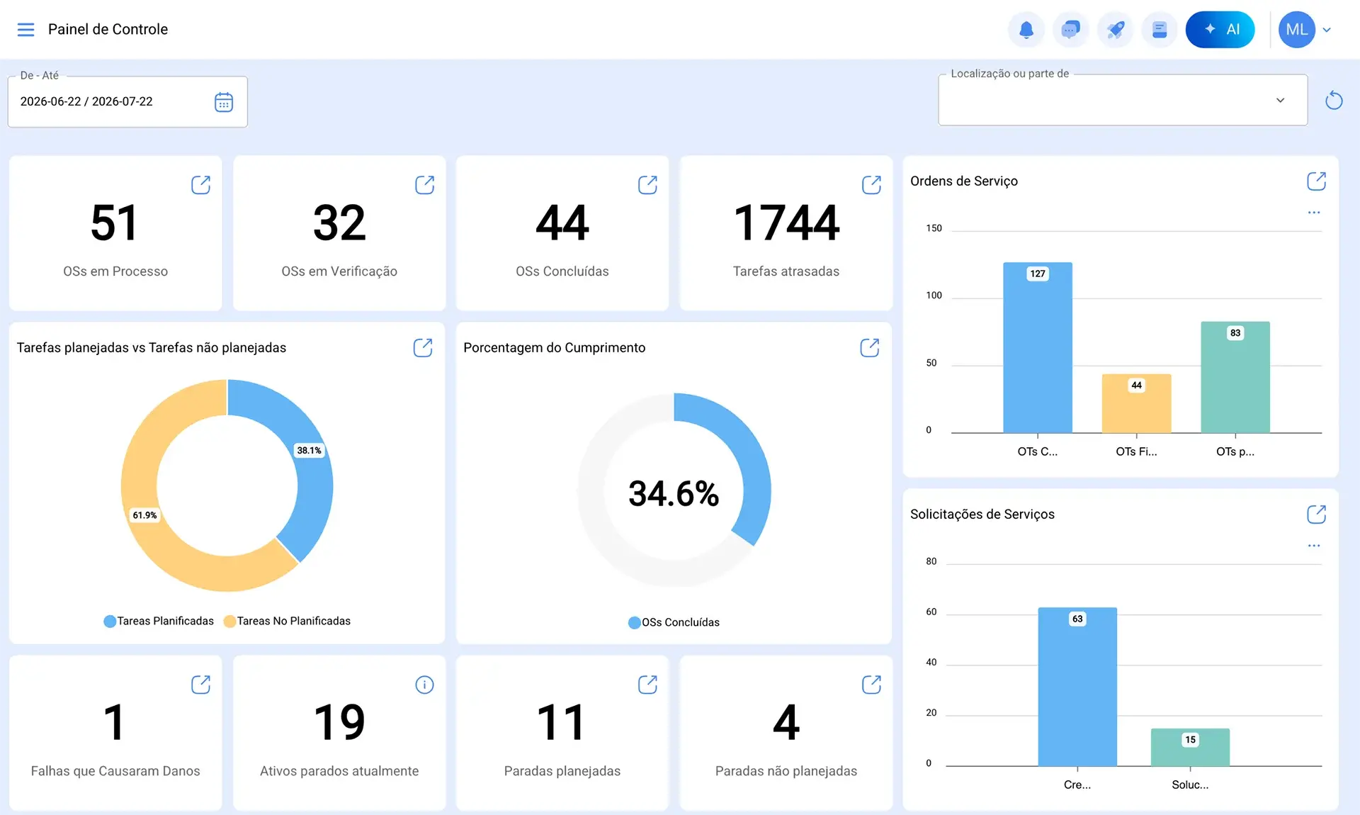Click the 44 yellow bar OTs Fi...
Screen dimensions: 1360x815
click(x=1136, y=403)
